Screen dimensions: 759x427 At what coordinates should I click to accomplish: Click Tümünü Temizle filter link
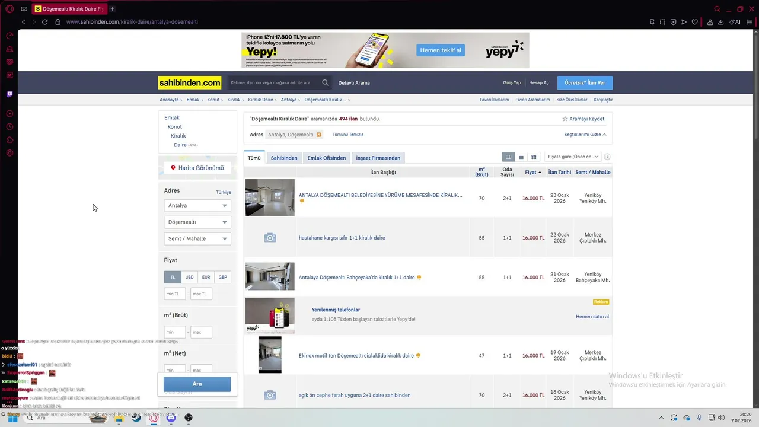coord(348,135)
